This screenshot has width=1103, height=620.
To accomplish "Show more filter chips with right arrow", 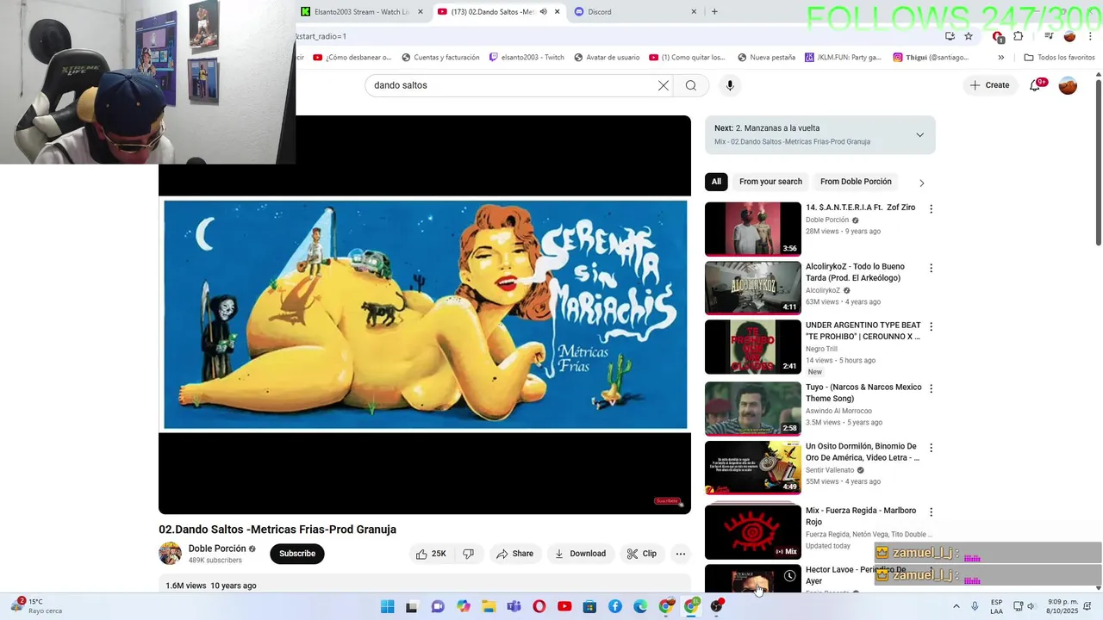I will 921,183.
